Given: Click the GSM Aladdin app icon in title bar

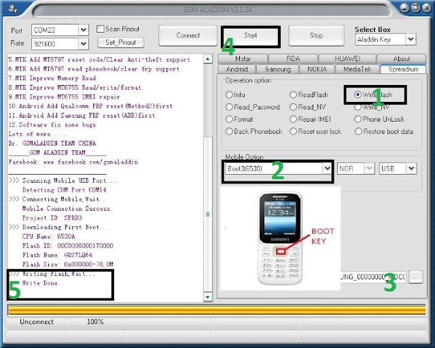Looking at the screenshot, I should 12,9.
